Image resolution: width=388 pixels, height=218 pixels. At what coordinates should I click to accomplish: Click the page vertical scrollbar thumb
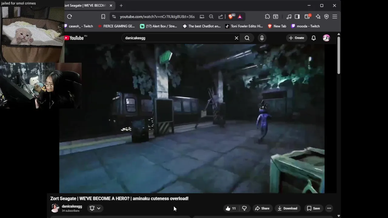pos(339,55)
